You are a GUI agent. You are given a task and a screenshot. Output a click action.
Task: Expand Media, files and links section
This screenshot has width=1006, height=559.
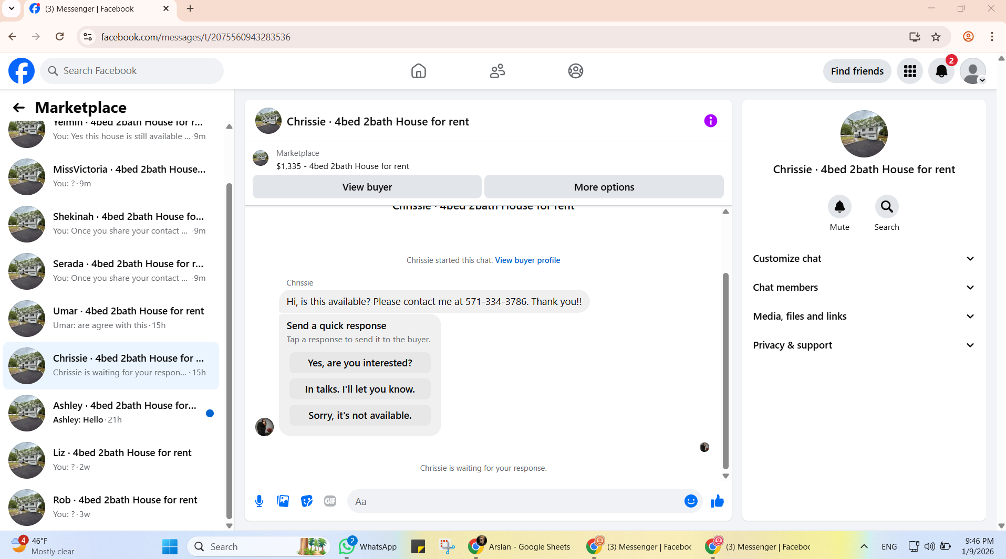coord(864,317)
